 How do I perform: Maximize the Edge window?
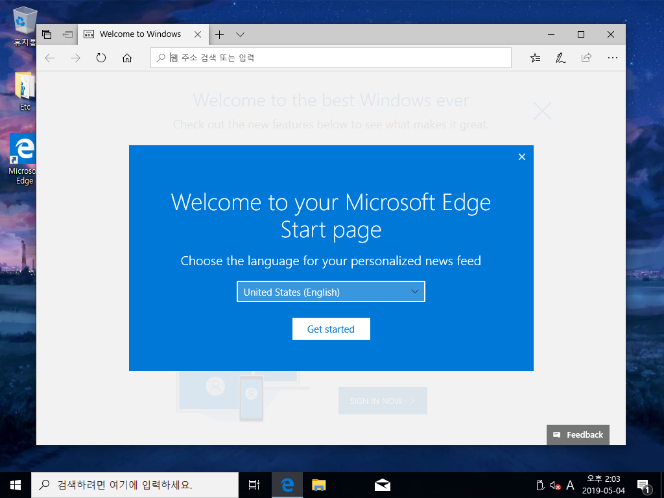tap(581, 34)
